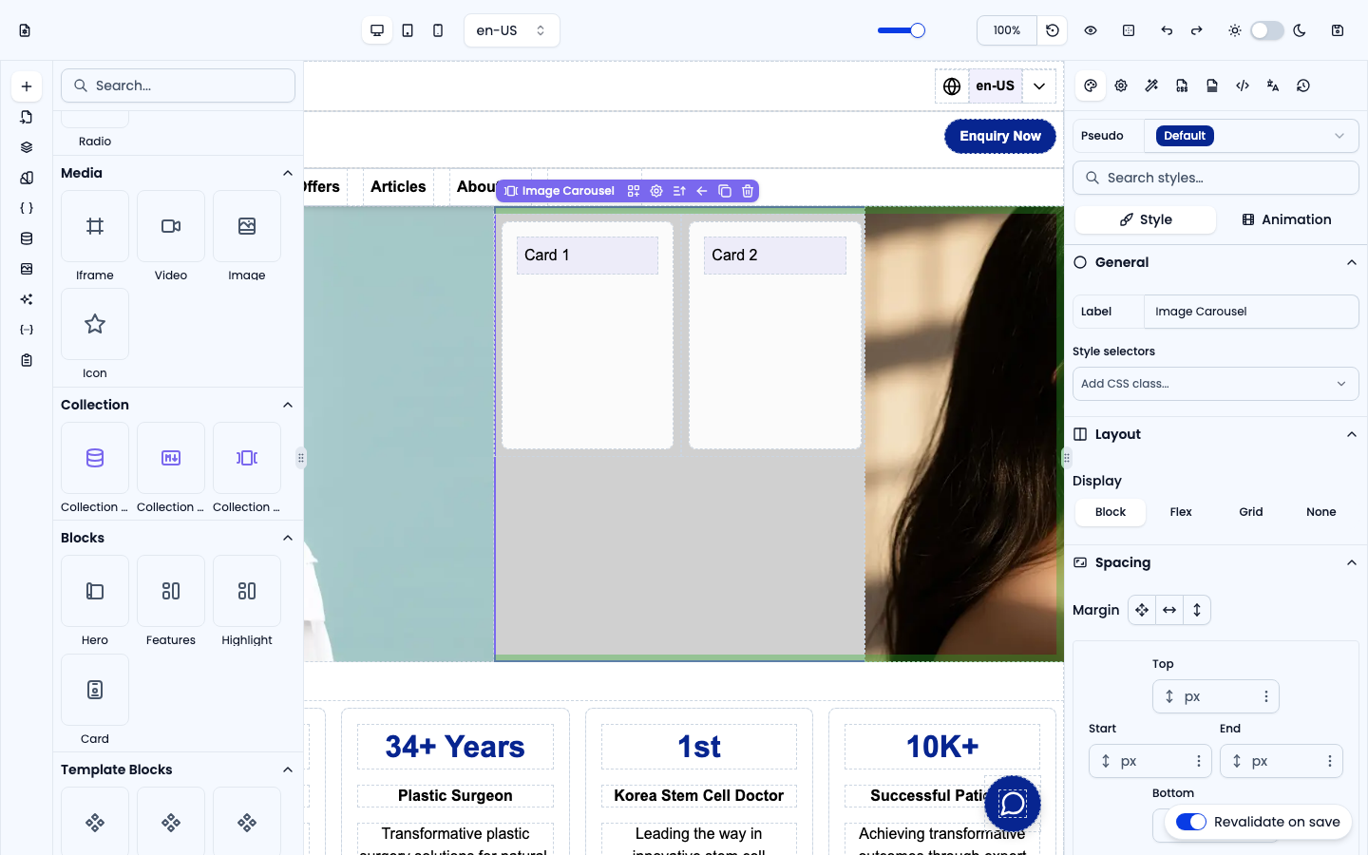
Task: Toggle preview mode with the eye icon
Action: (x=1091, y=30)
